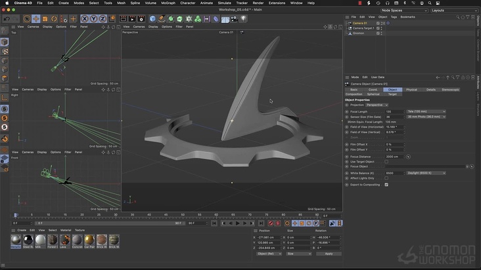The height and width of the screenshot is (270, 481).
Task: Open the MoGraph menu
Action: (x=168, y=3)
